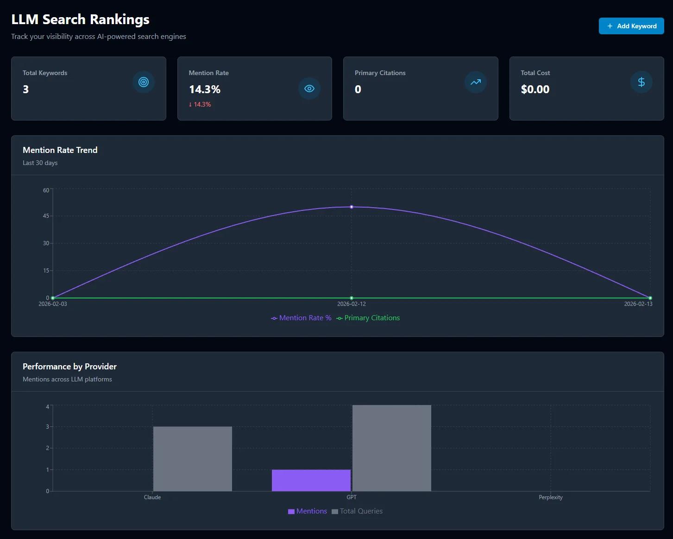673x539 pixels.
Task: Expand the Mention Rate Trend panel header
Action: (x=60, y=150)
